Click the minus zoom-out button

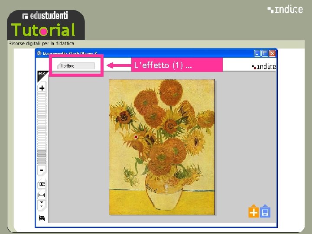(42, 170)
